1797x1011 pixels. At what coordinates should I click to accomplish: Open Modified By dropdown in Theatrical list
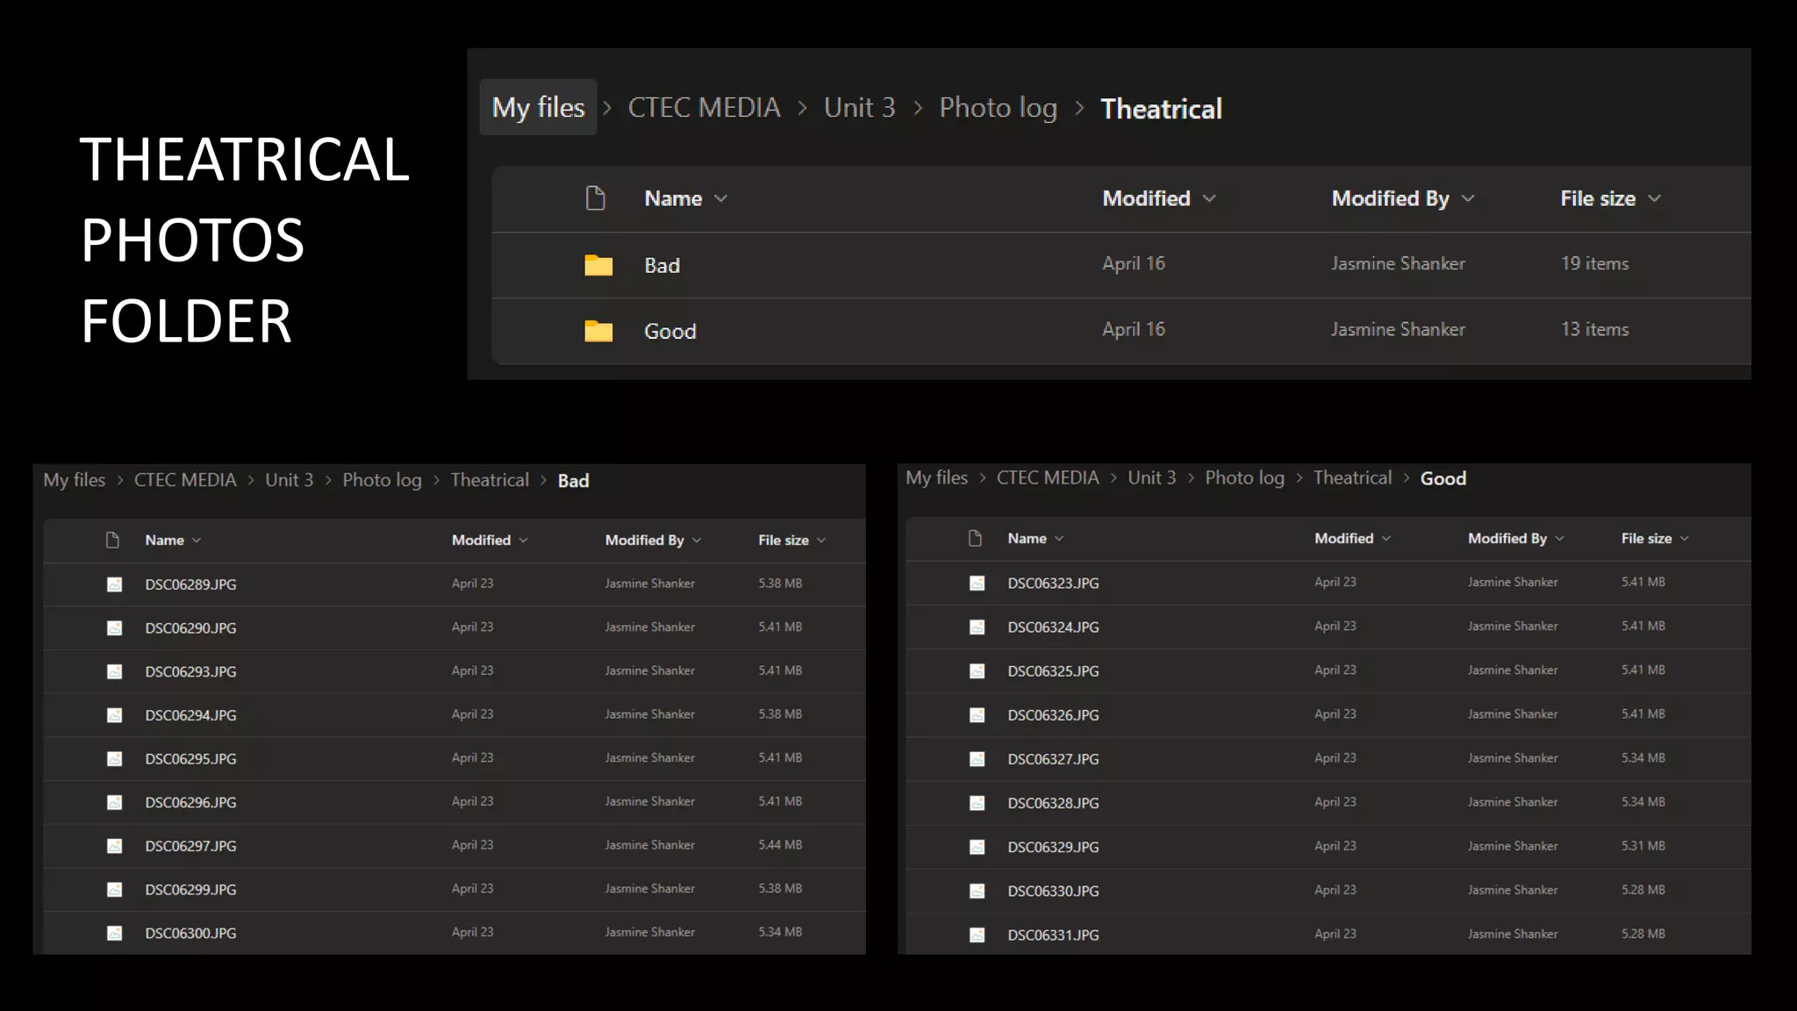1468,198
